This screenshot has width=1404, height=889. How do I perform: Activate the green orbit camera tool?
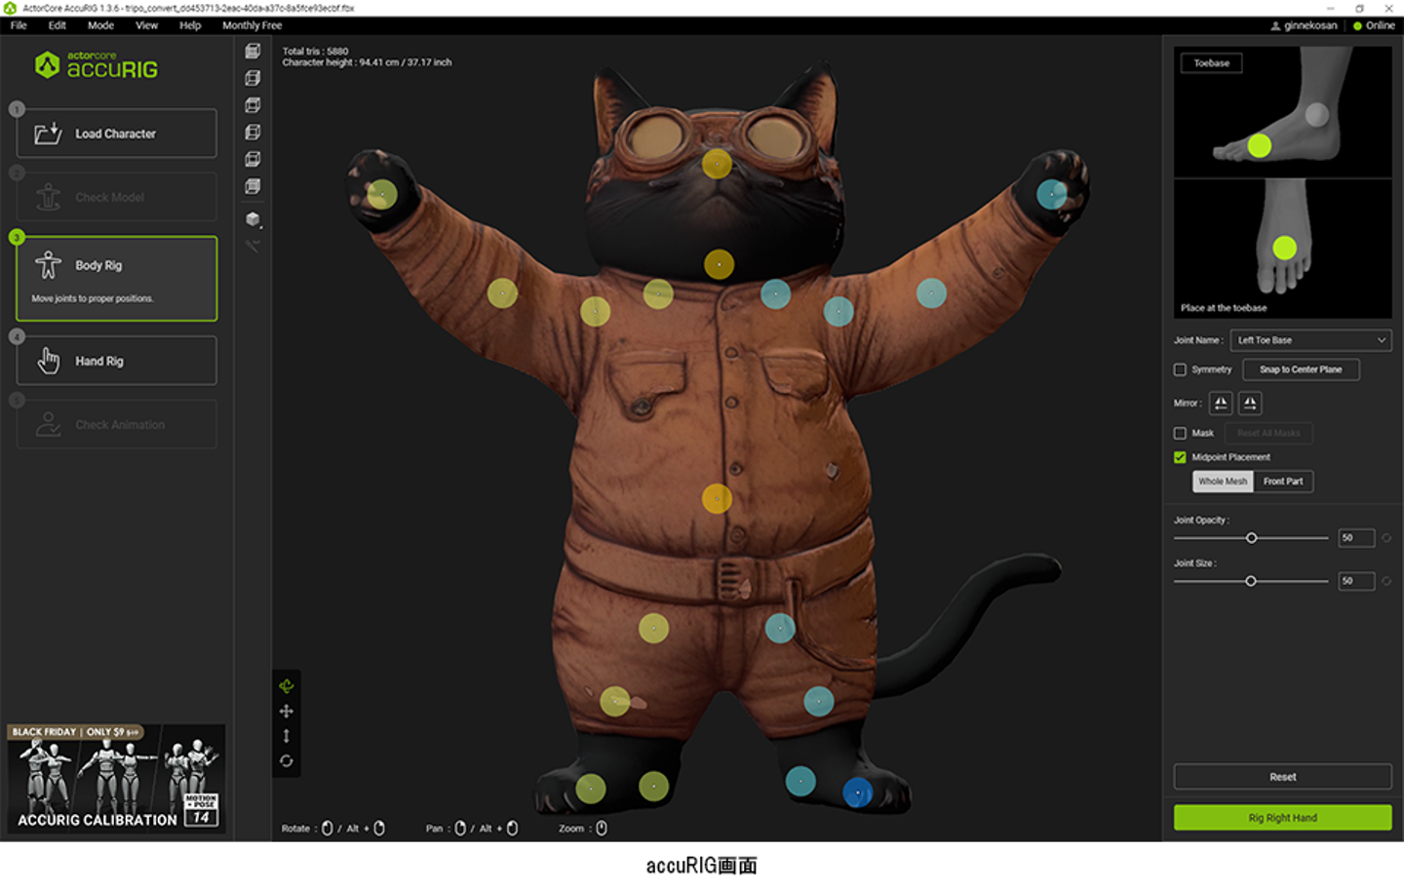pos(287,686)
